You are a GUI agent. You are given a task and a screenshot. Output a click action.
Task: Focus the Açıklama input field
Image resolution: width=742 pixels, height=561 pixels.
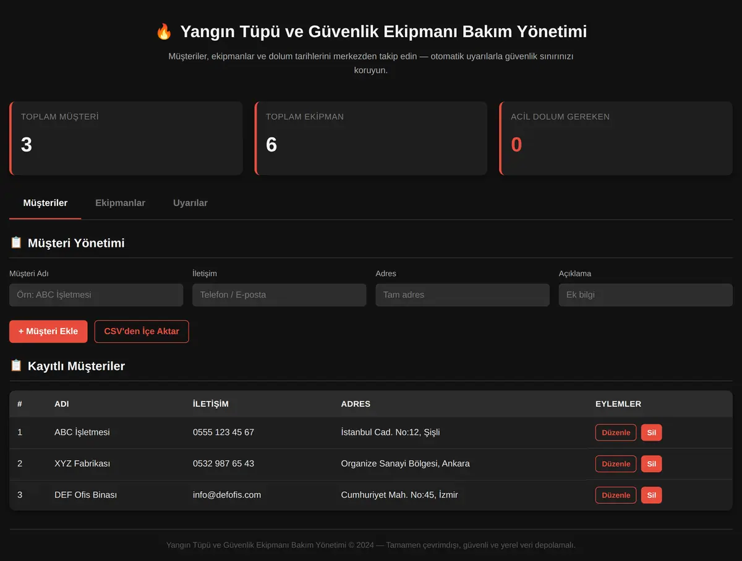(646, 295)
